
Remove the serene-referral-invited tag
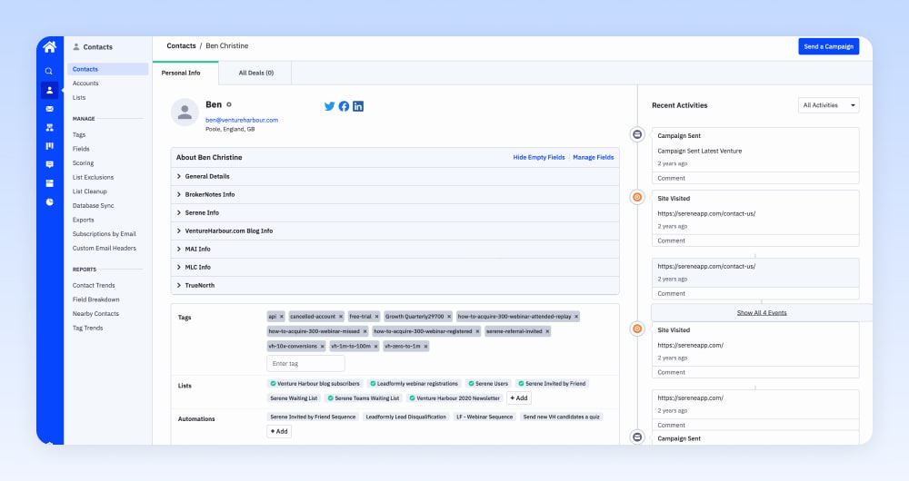point(547,331)
